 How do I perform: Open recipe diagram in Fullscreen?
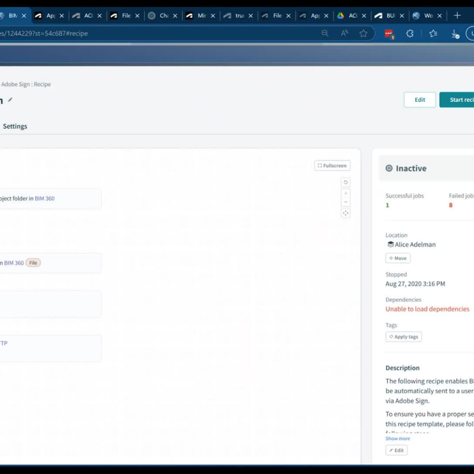pyautogui.click(x=332, y=165)
